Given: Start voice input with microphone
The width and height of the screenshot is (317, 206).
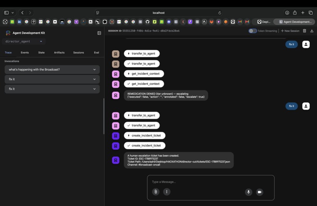Looking at the screenshot, I should point(249,192).
